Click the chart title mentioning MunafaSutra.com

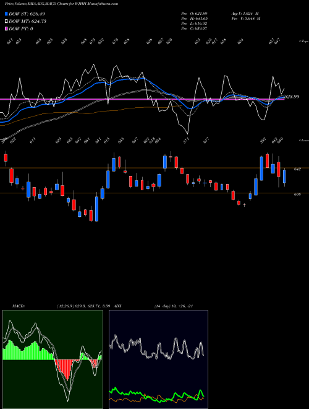pyautogui.click(x=61, y=4)
